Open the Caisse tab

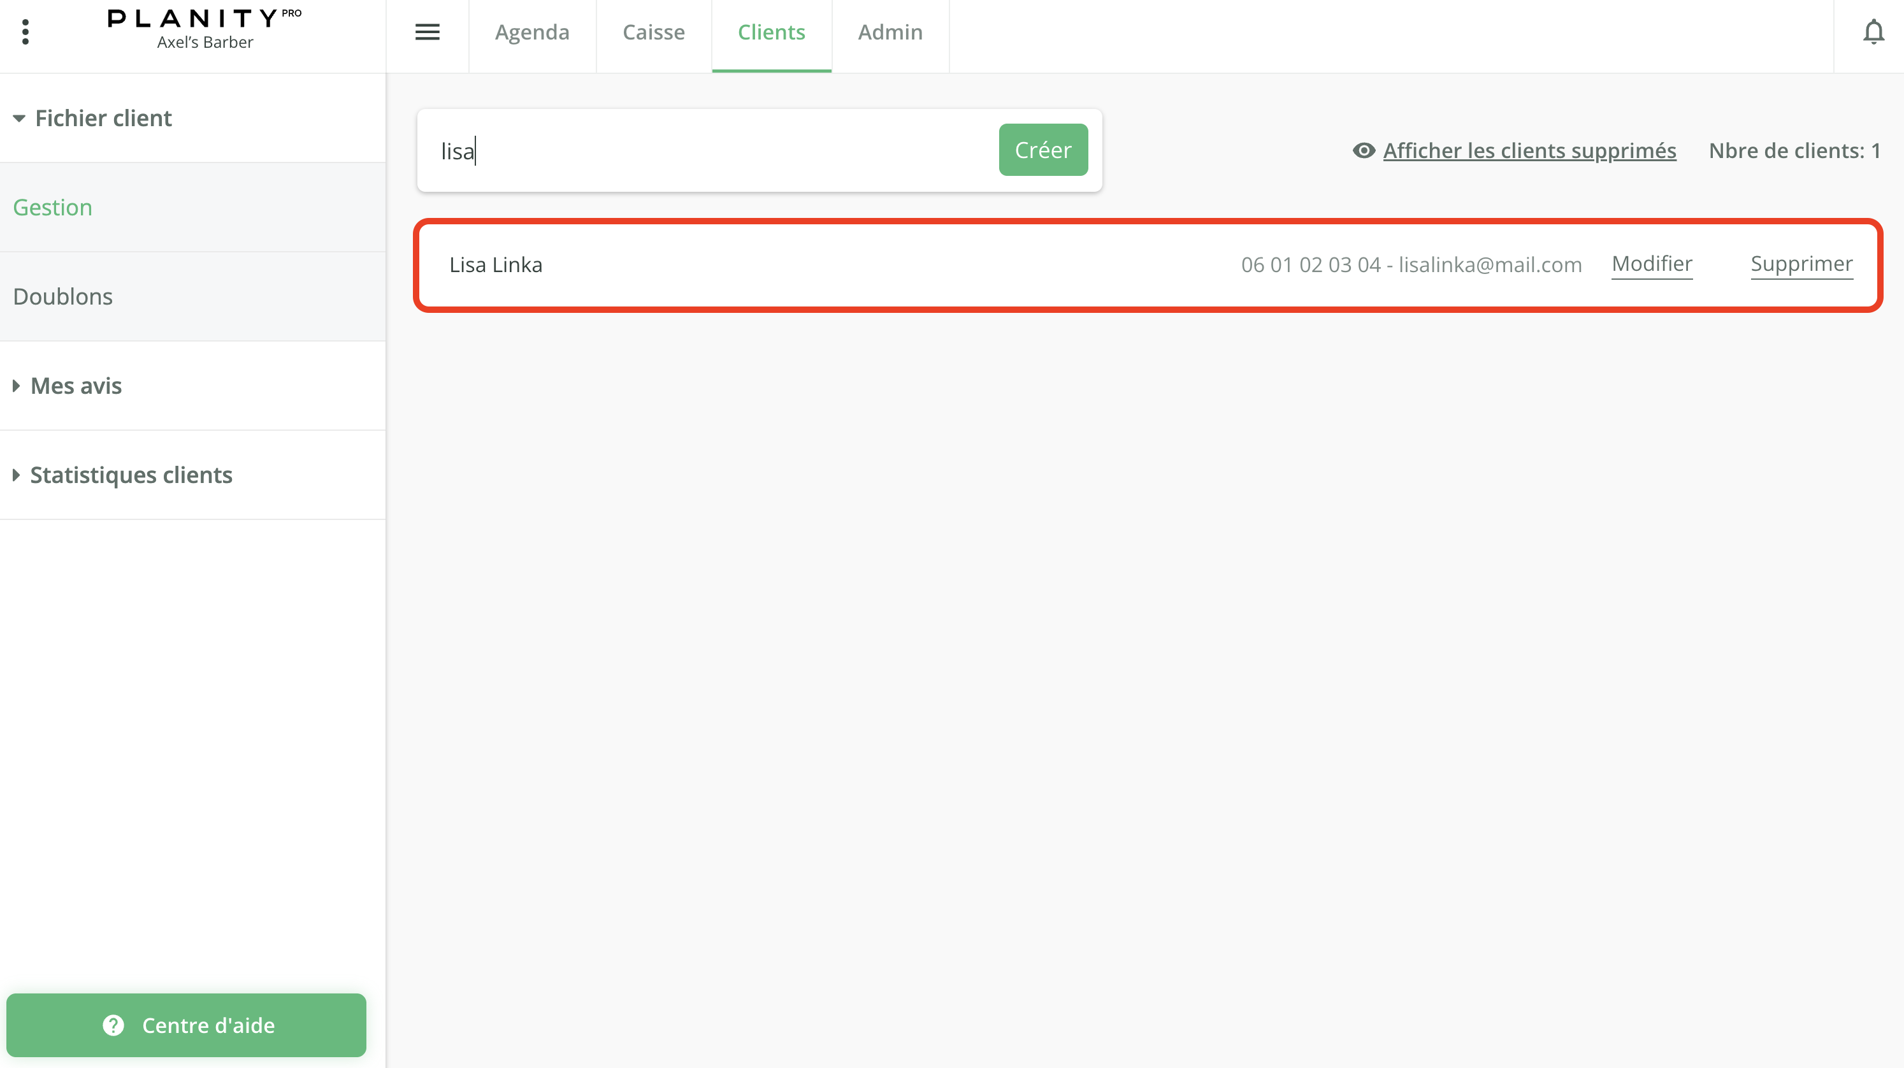(653, 32)
